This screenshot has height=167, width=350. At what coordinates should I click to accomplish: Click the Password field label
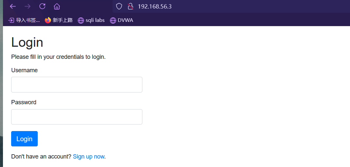pos(24,102)
